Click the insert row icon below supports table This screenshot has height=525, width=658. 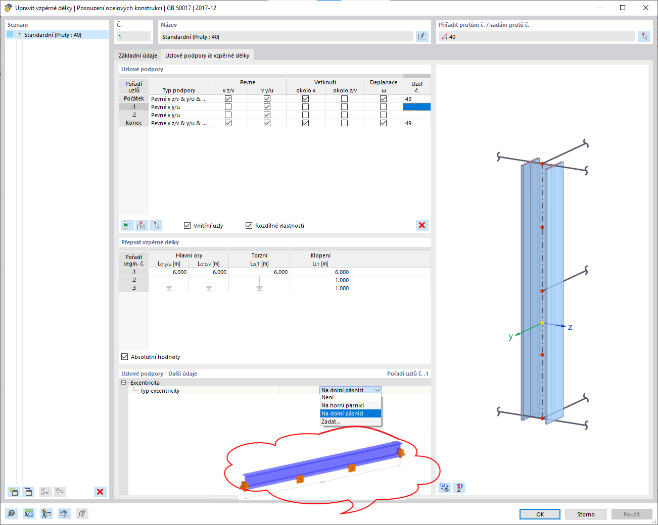127,225
